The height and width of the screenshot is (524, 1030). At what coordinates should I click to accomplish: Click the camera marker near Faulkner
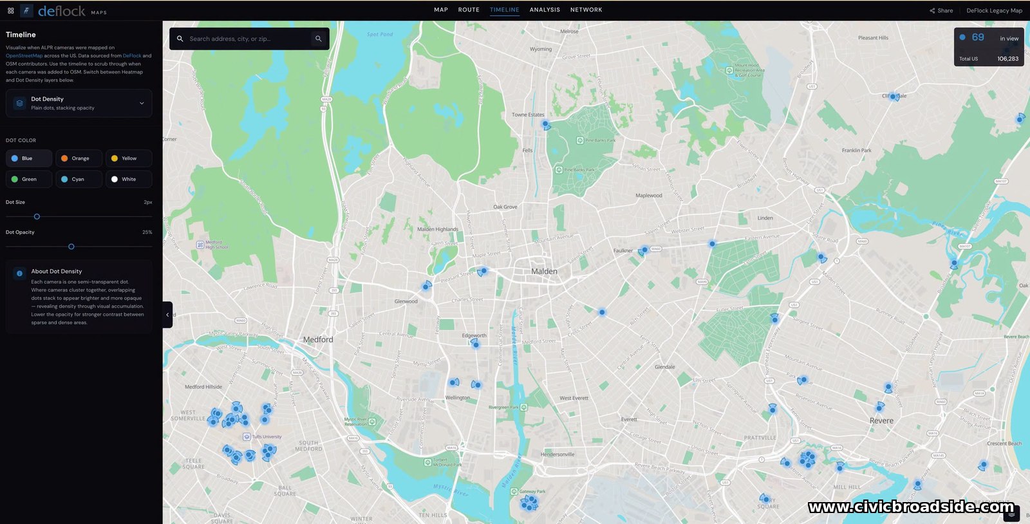click(644, 250)
